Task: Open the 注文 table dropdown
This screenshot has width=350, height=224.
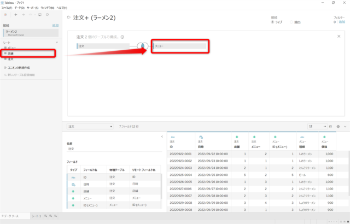Action: [90, 127]
